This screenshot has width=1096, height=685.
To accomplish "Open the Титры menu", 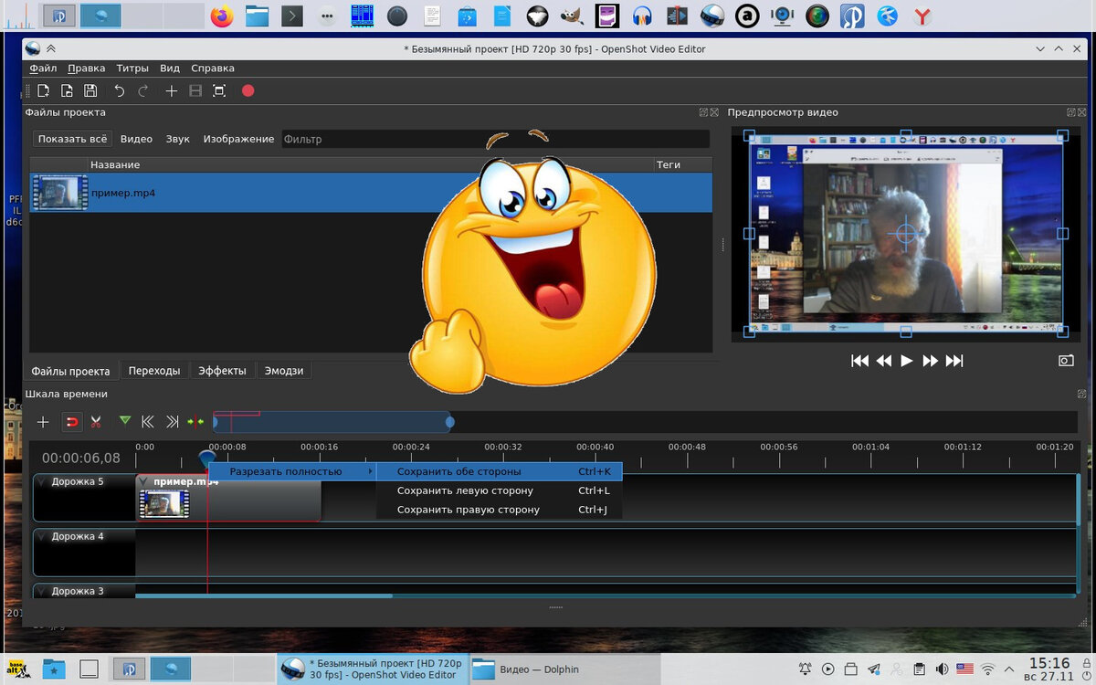I will tap(132, 68).
